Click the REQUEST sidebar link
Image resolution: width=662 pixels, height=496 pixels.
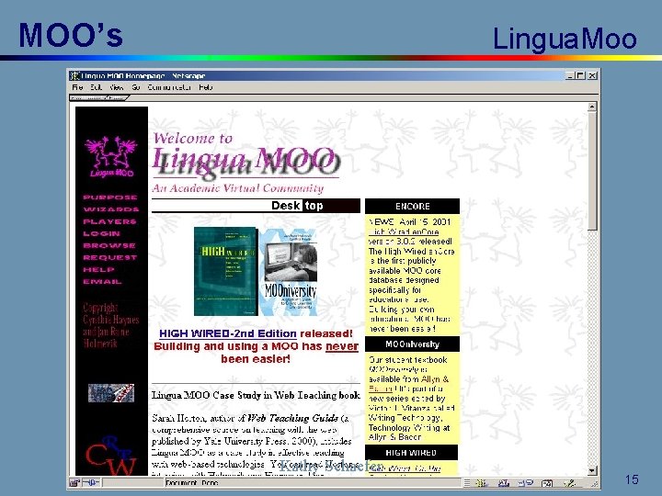pyautogui.click(x=110, y=257)
